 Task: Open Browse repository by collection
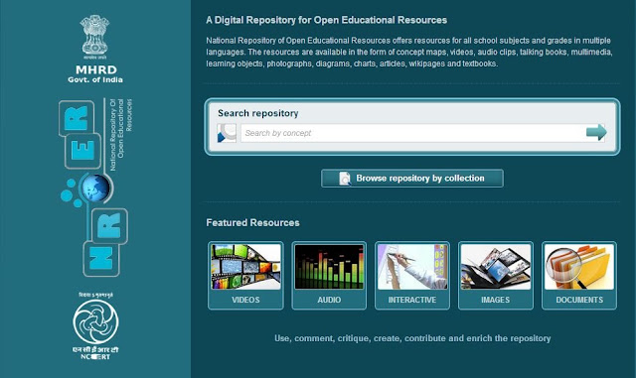tap(412, 179)
